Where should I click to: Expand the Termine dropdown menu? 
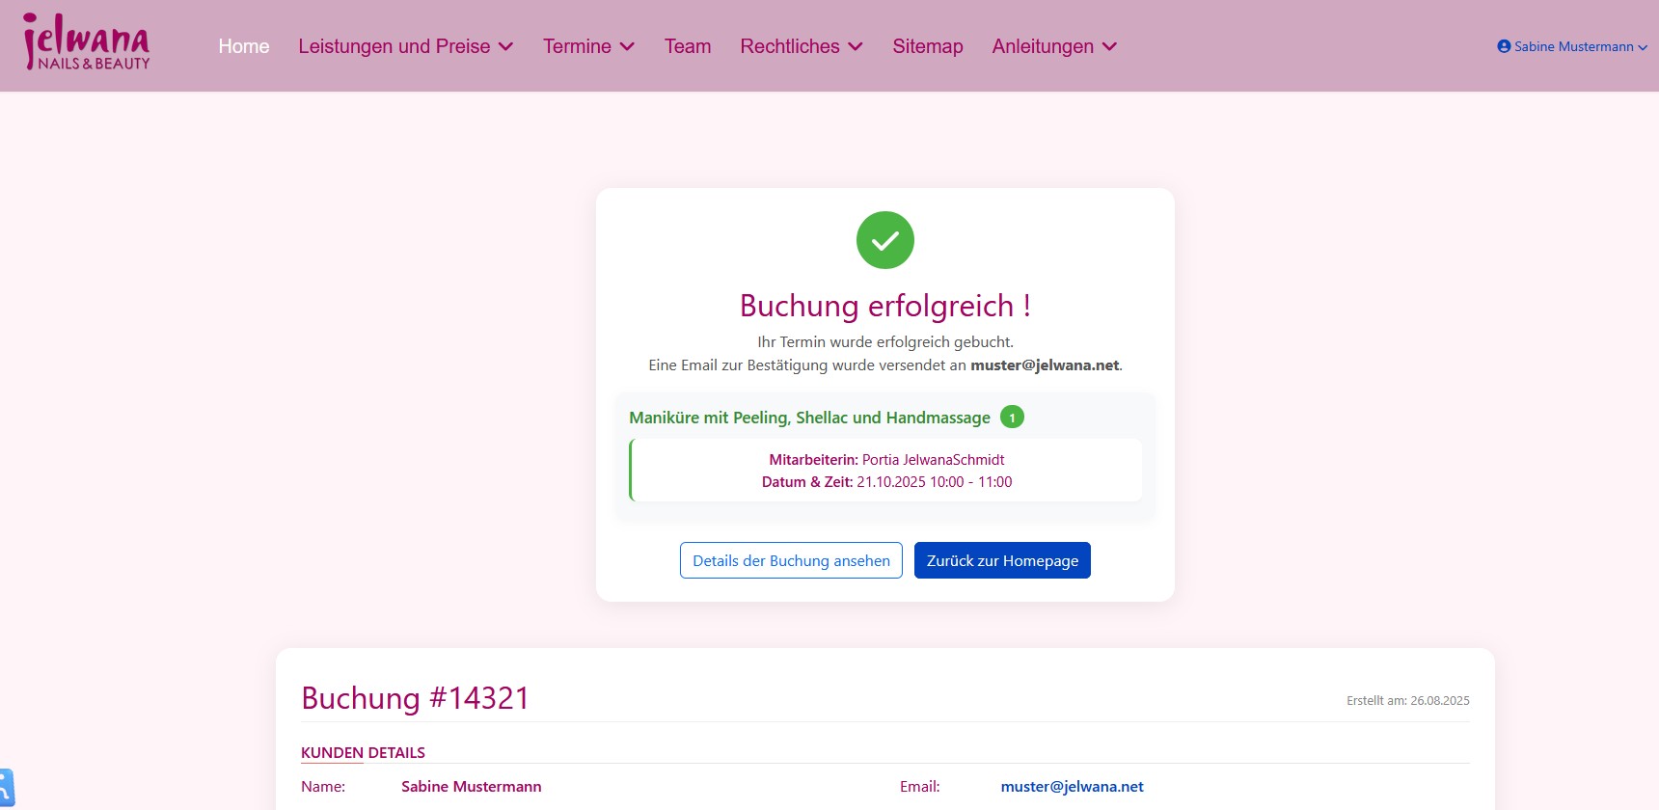(x=588, y=46)
